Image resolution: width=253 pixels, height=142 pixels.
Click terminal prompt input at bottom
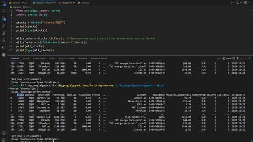(x=53, y=141)
